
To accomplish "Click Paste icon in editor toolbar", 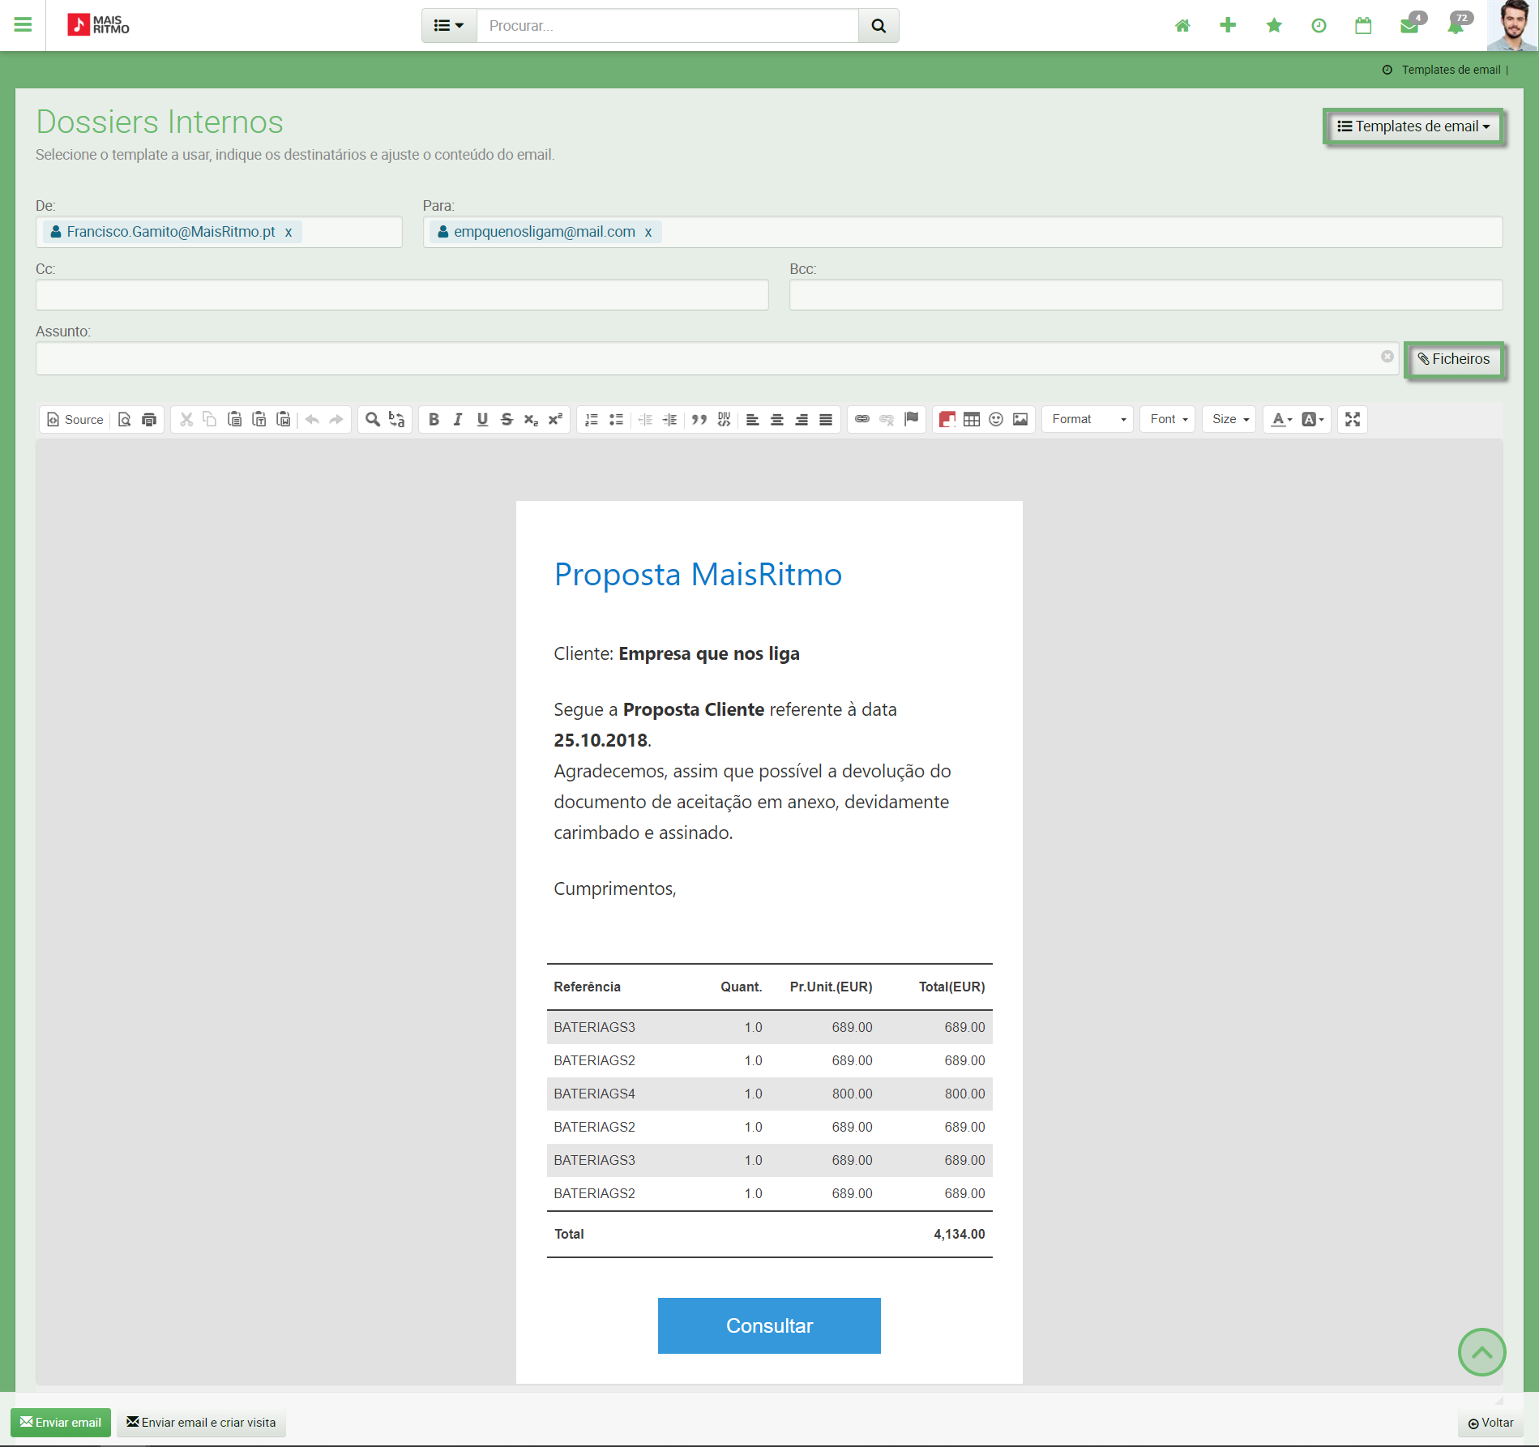I will point(234,419).
